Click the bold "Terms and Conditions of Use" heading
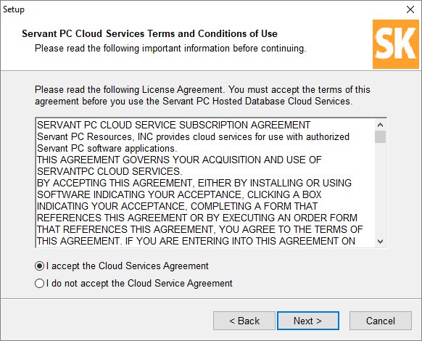 tap(149, 33)
